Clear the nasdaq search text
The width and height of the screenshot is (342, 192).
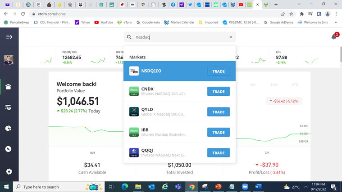click(x=231, y=37)
